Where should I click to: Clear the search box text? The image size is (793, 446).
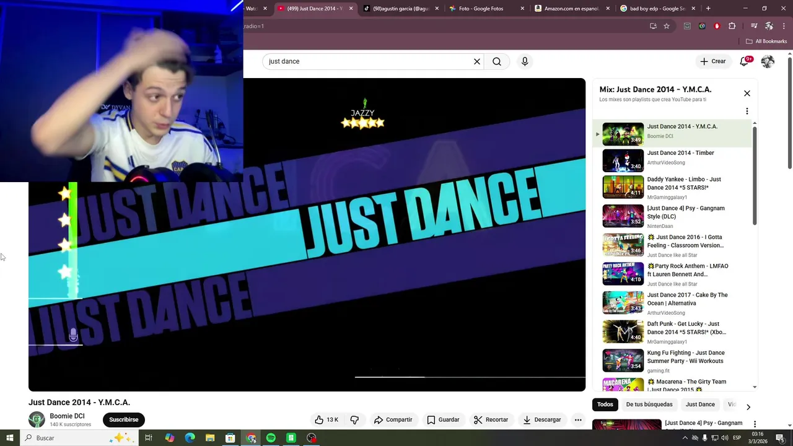[x=477, y=61]
